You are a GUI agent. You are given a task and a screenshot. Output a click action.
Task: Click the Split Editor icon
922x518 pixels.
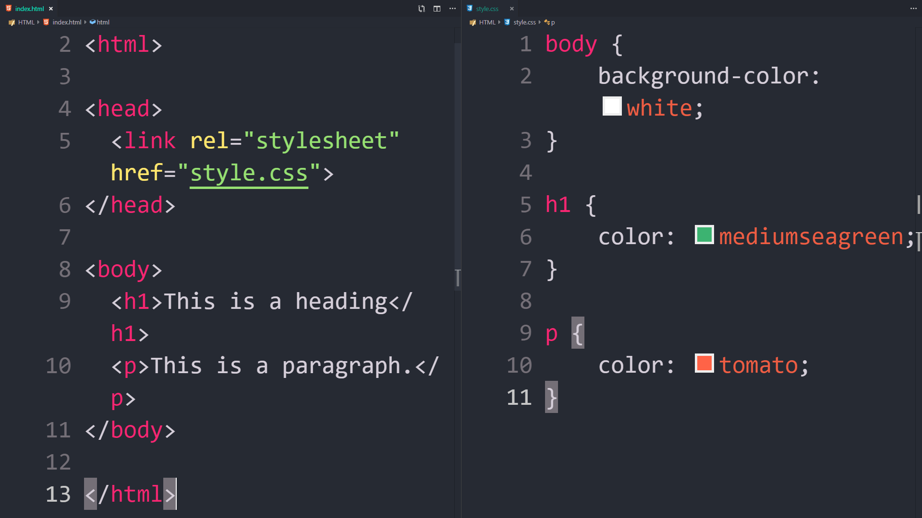(437, 9)
